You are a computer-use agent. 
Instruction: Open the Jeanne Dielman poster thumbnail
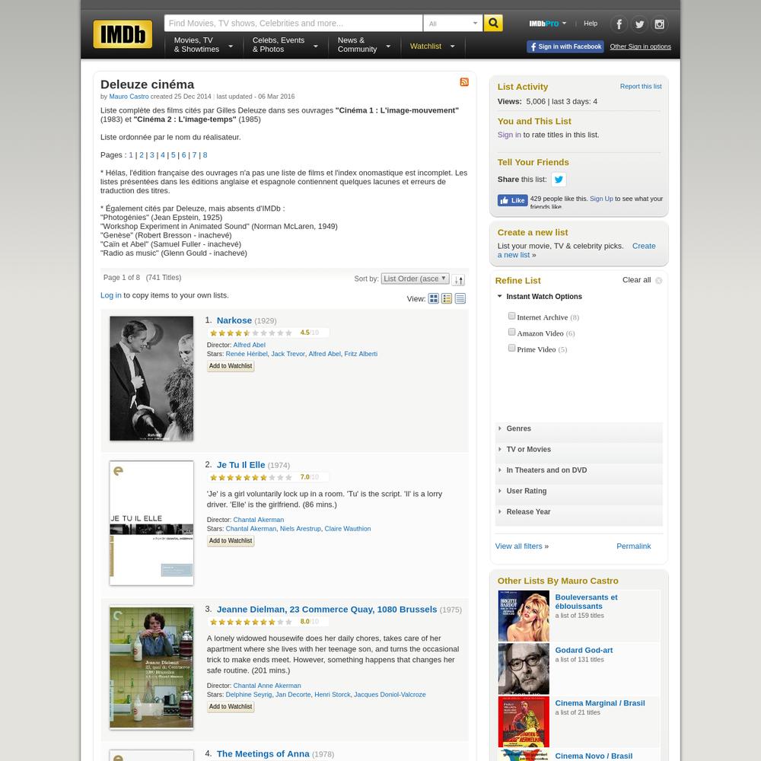pos(151,667)
